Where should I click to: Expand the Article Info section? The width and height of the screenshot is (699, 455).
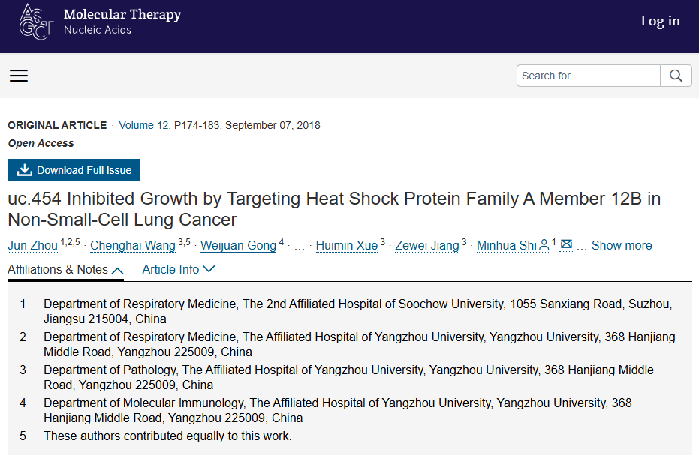179,269
